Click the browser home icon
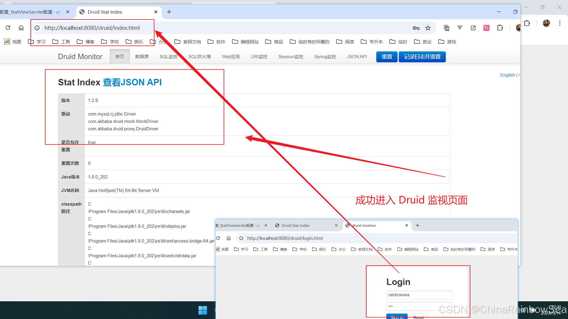The height and width of the screenshot is (319, 568). [21, 28]
